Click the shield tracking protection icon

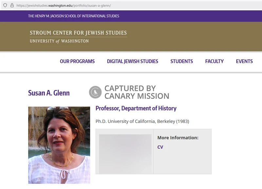5,5
